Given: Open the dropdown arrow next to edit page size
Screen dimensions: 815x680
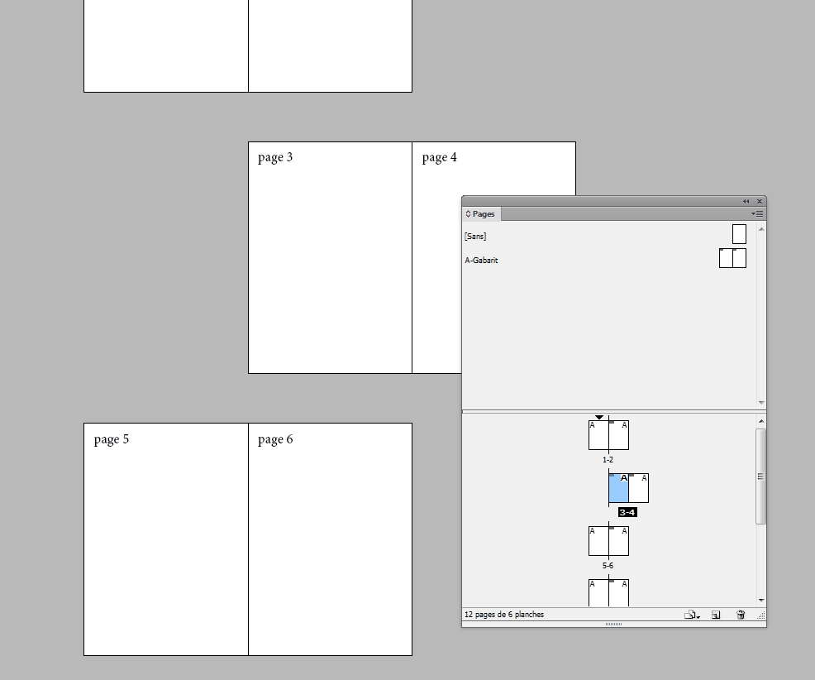Looking at the screenshot, I should [x=698, y=616].
